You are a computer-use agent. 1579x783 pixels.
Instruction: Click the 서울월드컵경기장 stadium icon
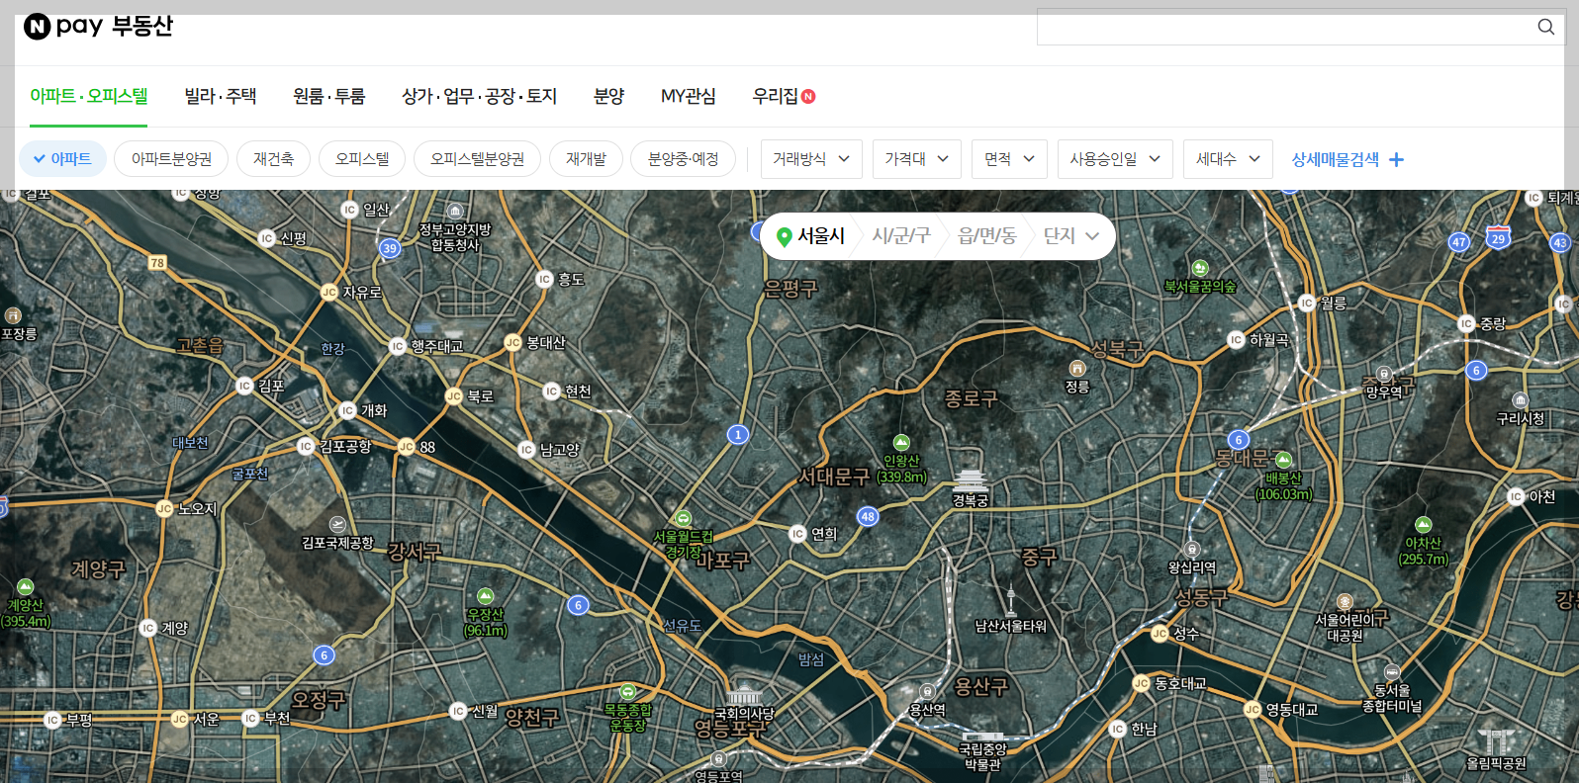(683, 519)
